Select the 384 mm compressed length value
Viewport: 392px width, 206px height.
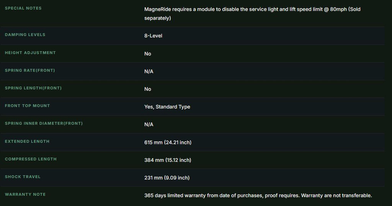pos(168,160)
